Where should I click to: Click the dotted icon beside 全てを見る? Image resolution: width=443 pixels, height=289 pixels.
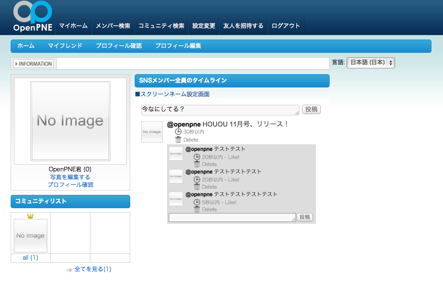click(x=69, y=269)
